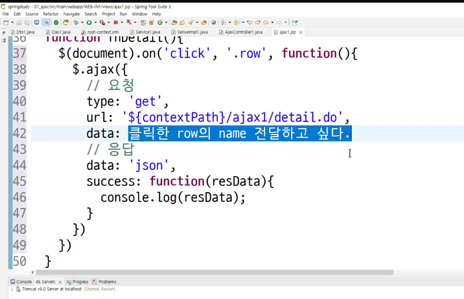464x299 pixels.
Task: Click the New file wizard icon
Action: click(x=6, y=22)
